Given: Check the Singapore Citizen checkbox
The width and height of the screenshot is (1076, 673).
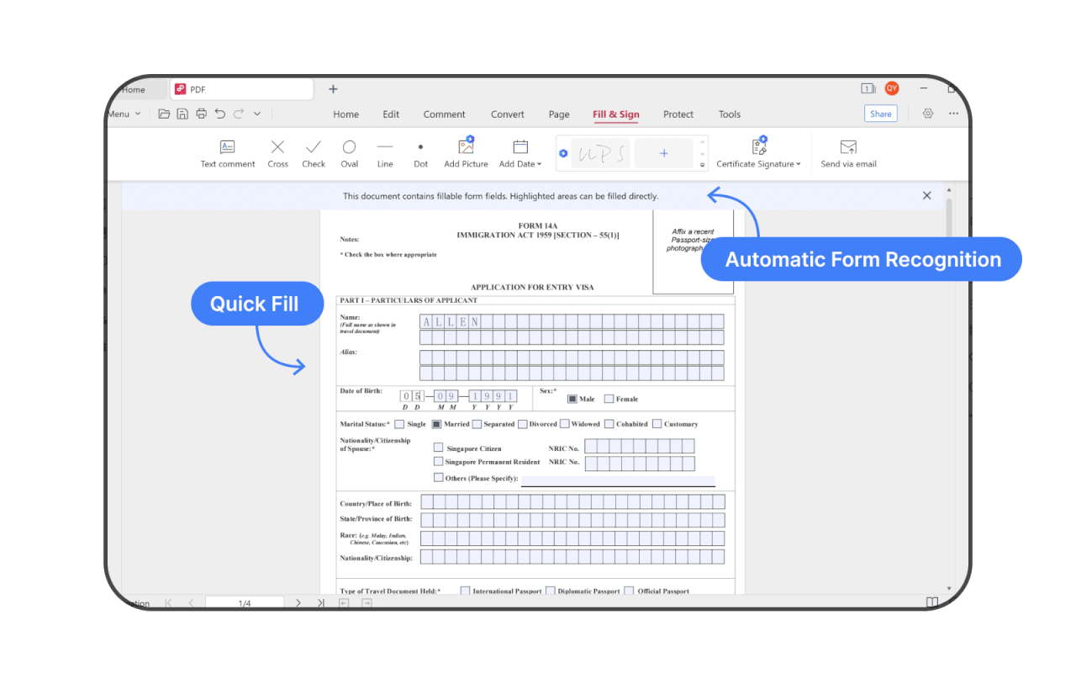Looking at the screenshot, I should tap(438, 448).
